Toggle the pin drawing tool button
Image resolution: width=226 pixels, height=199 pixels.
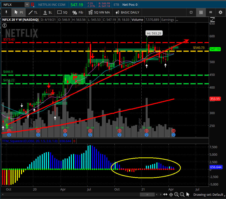(6, 12)
